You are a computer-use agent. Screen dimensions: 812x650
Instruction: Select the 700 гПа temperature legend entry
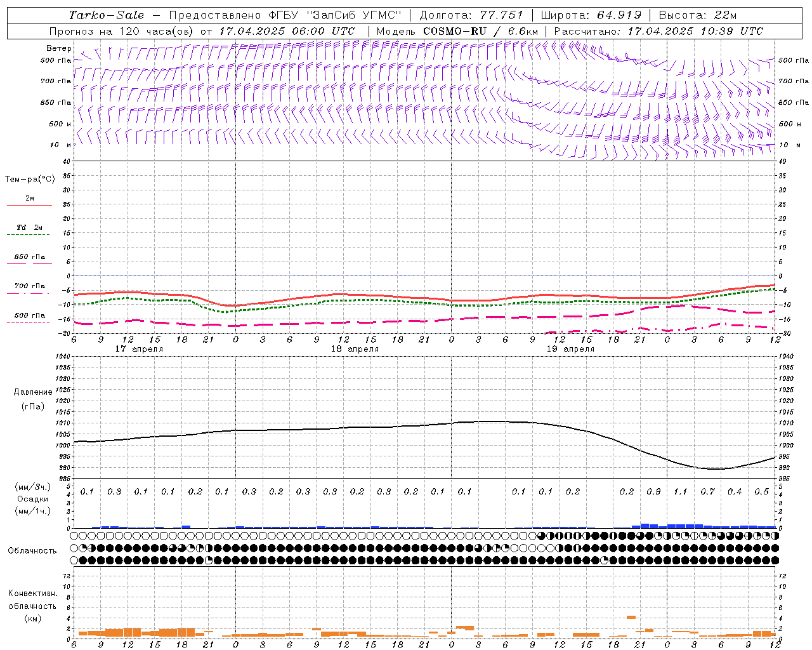click(x=29, y=286)
